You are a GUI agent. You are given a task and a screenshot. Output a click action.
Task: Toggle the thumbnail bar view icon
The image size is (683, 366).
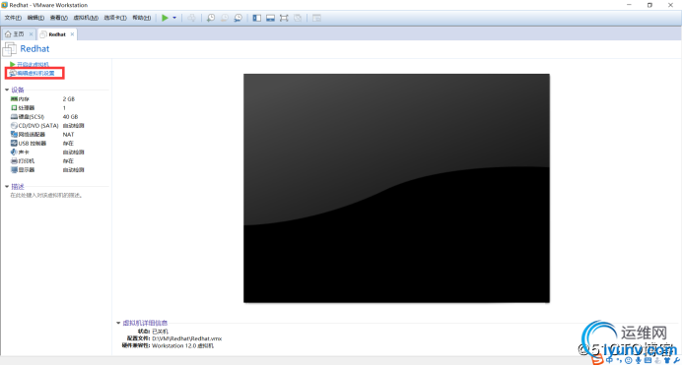click(270, 18)
